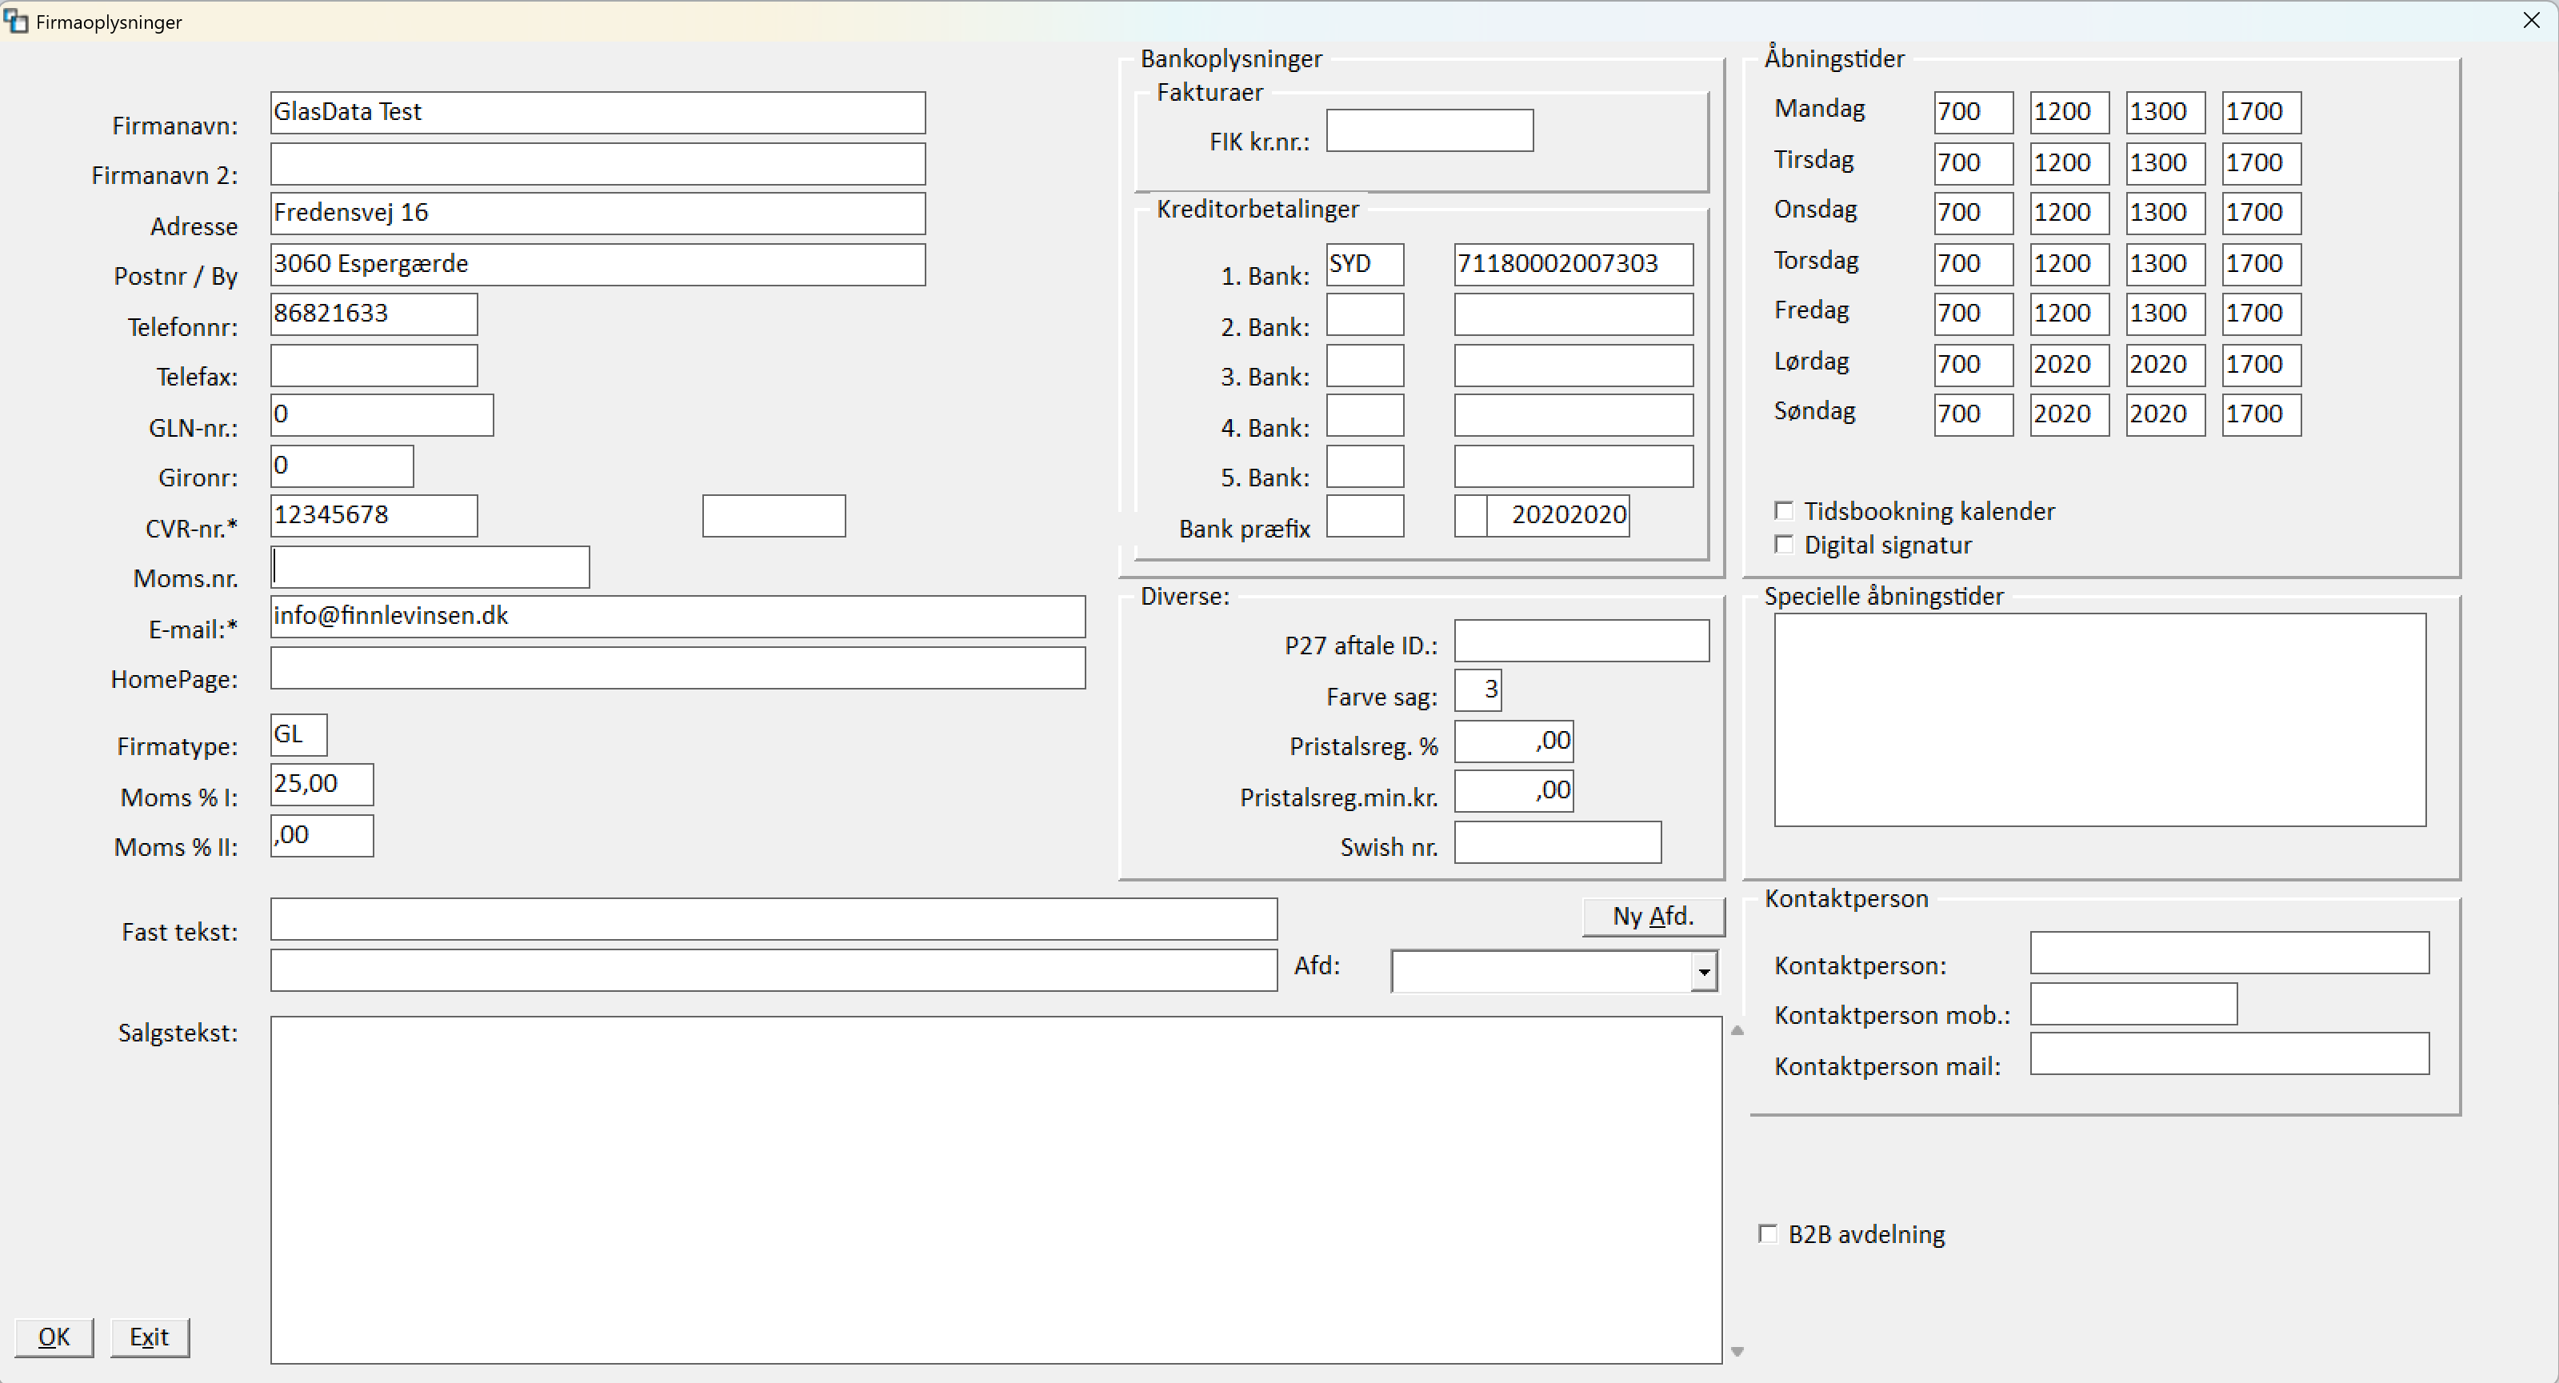The width and height of the screenshot is (2559, 1383).
Task: Click the Kontaktperson mob. field
Action: 2133,1004
